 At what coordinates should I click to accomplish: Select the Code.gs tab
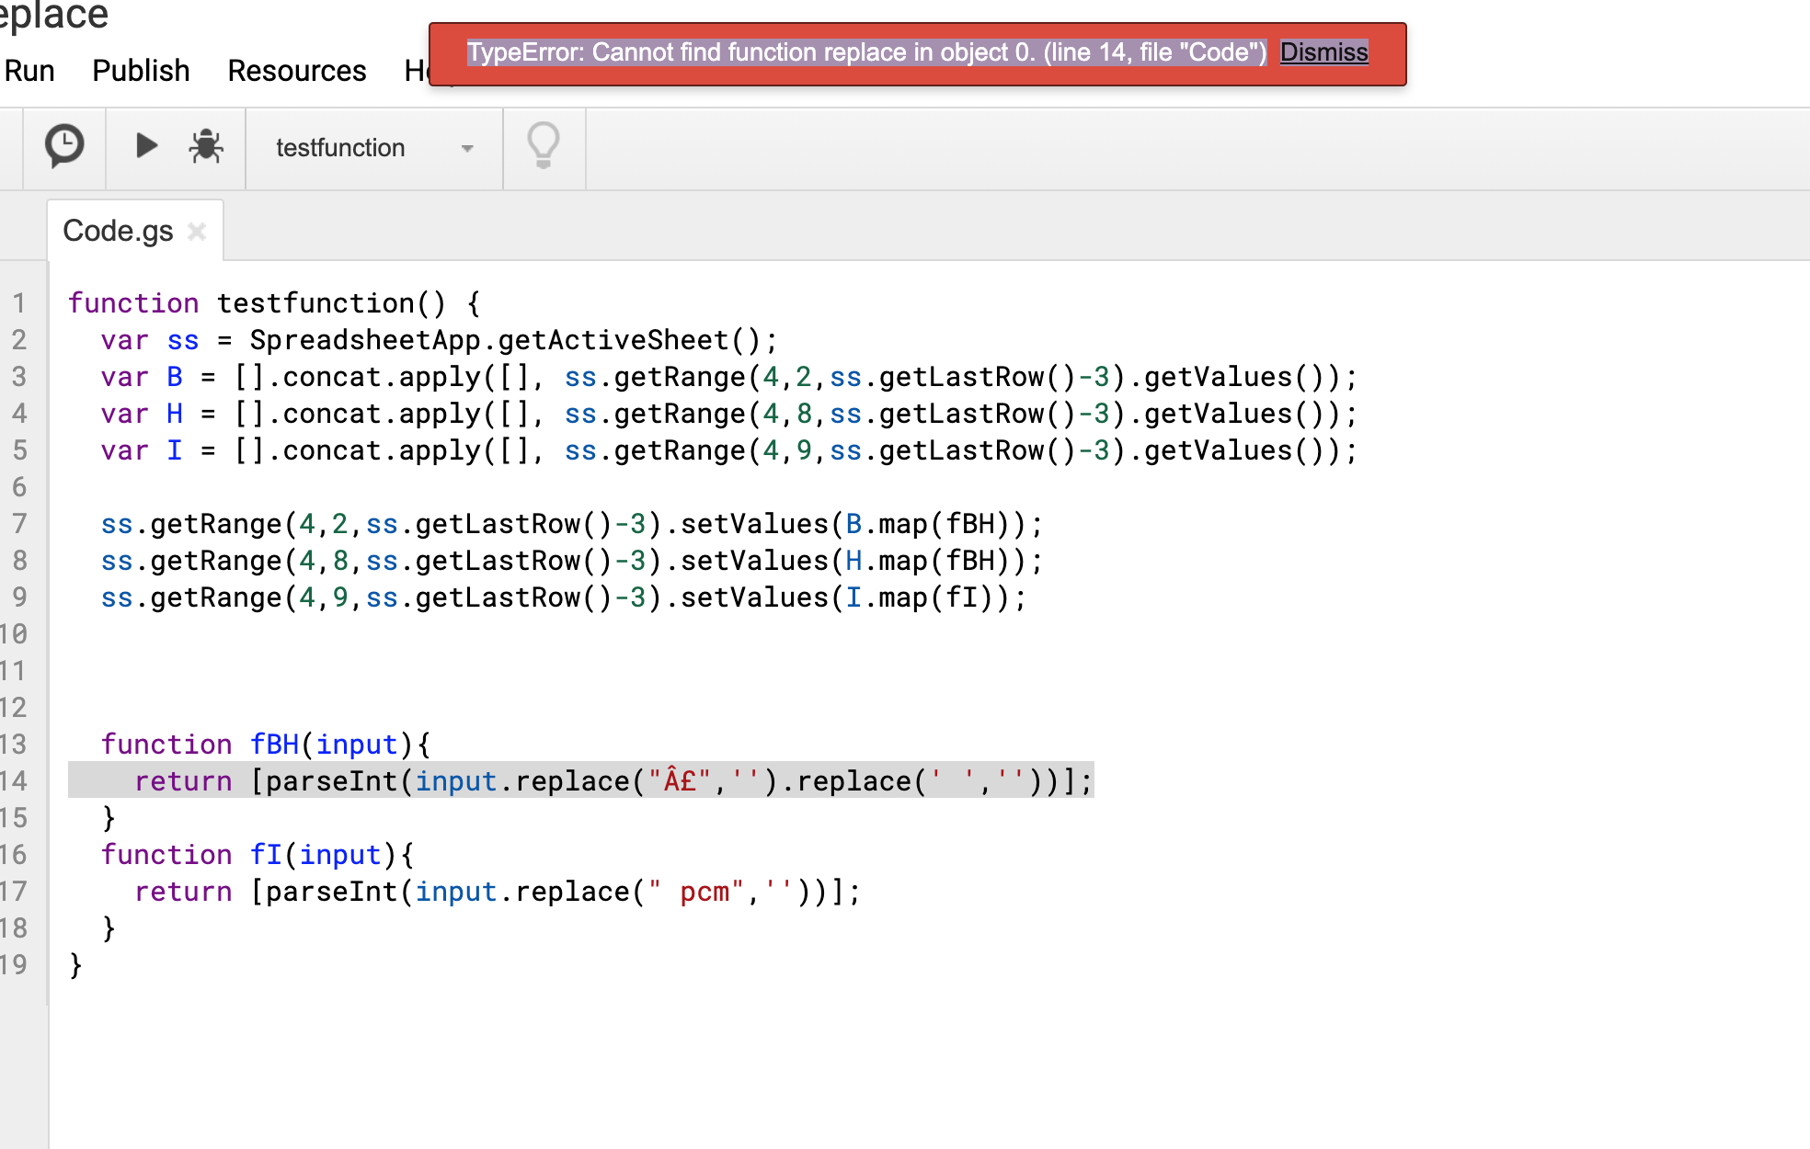(x=117, y=231)
